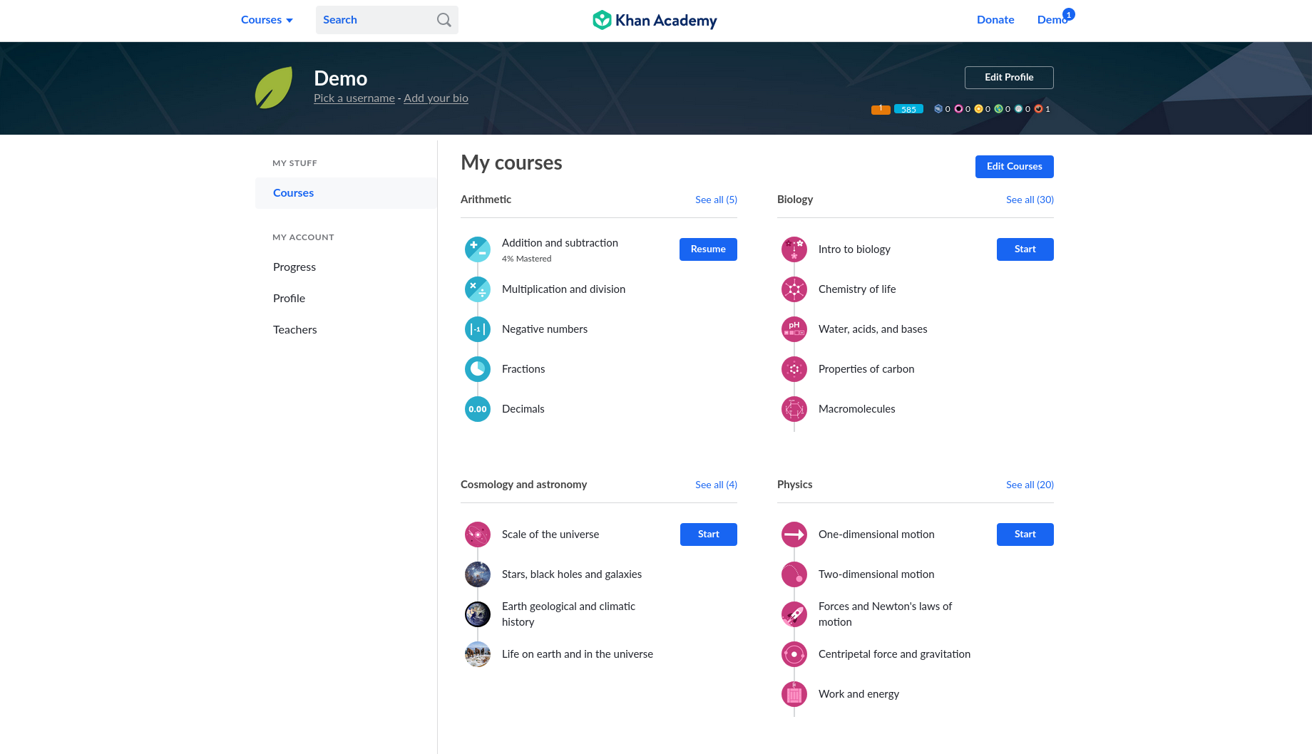Image resolution: width=1312 pixels, height=754 pixels.
Task: Resume the Addition and subtraction unit
Action: coord(708,249)
